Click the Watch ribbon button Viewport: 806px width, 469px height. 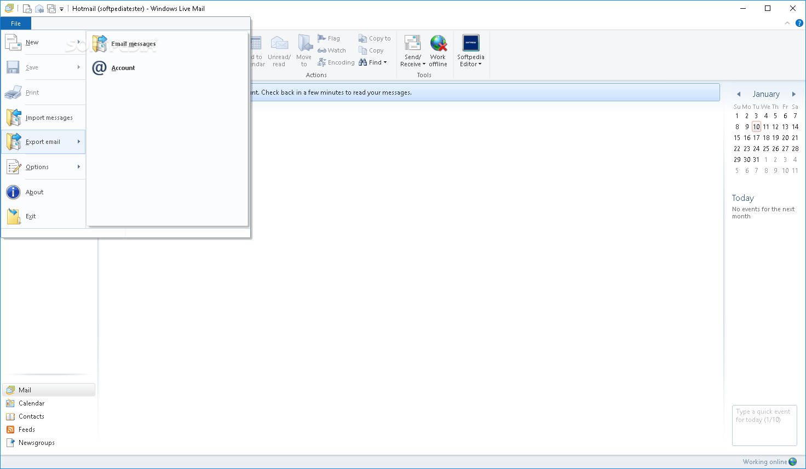[332, 50]
